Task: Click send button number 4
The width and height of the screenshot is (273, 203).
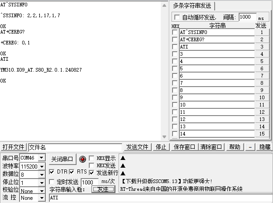Action: coord(262,54)
